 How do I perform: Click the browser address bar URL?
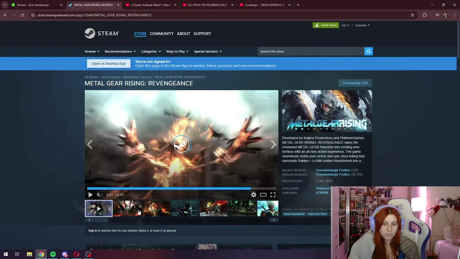[95, 15]
